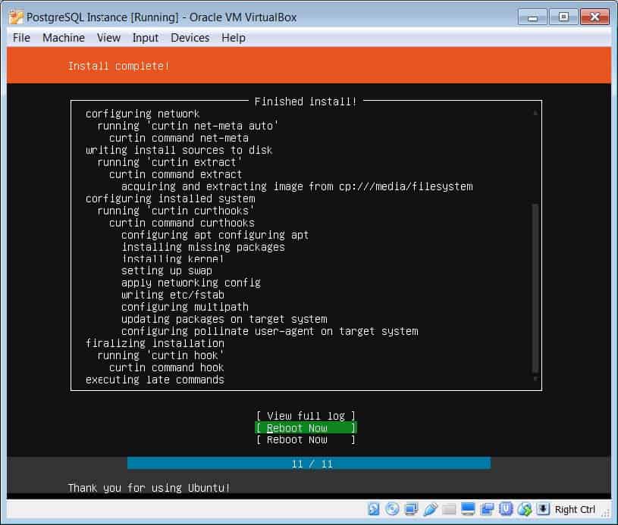Click the optical disc drive status icon
Image resolution: width=618 pixels, height=525 pixels.
tap(392, 509)
